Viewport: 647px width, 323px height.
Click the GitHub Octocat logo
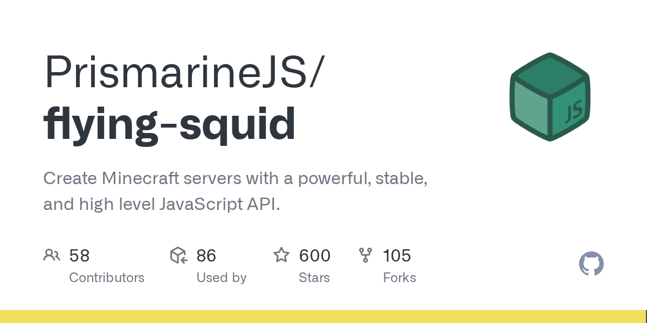tap(591, 264)
